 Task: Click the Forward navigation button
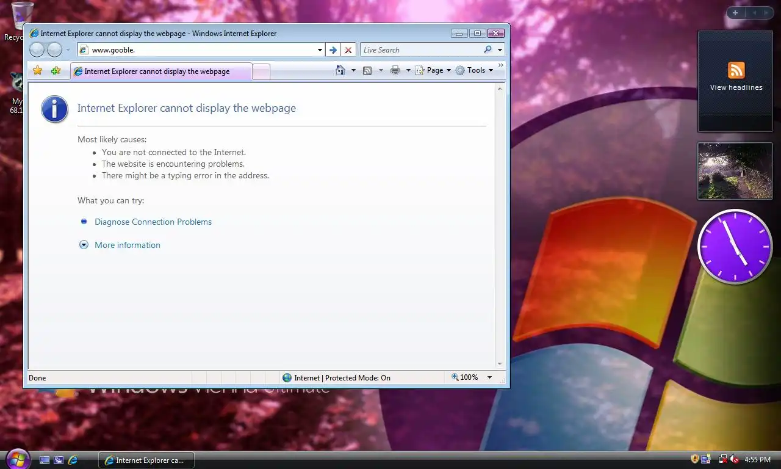click(x=55, y=50)
